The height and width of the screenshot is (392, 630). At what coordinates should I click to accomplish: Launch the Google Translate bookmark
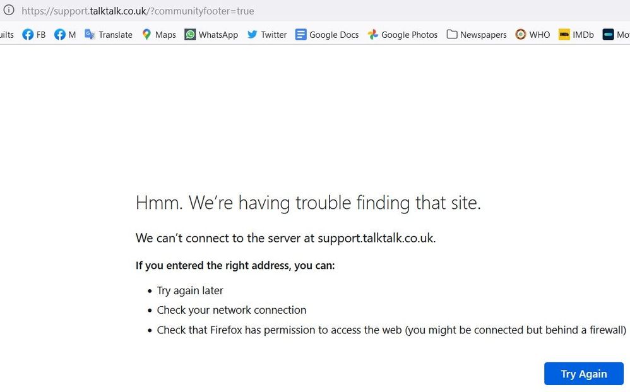coord(108,35)
